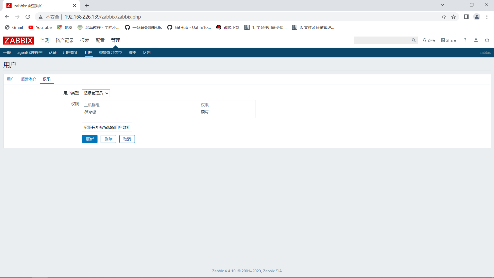
Task: Click the 删除 button
Action: click(108, 139)
